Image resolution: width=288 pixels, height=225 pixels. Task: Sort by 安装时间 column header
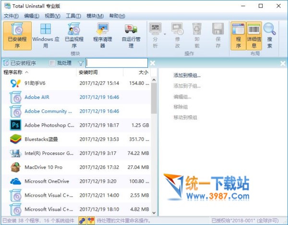(99, 72)
